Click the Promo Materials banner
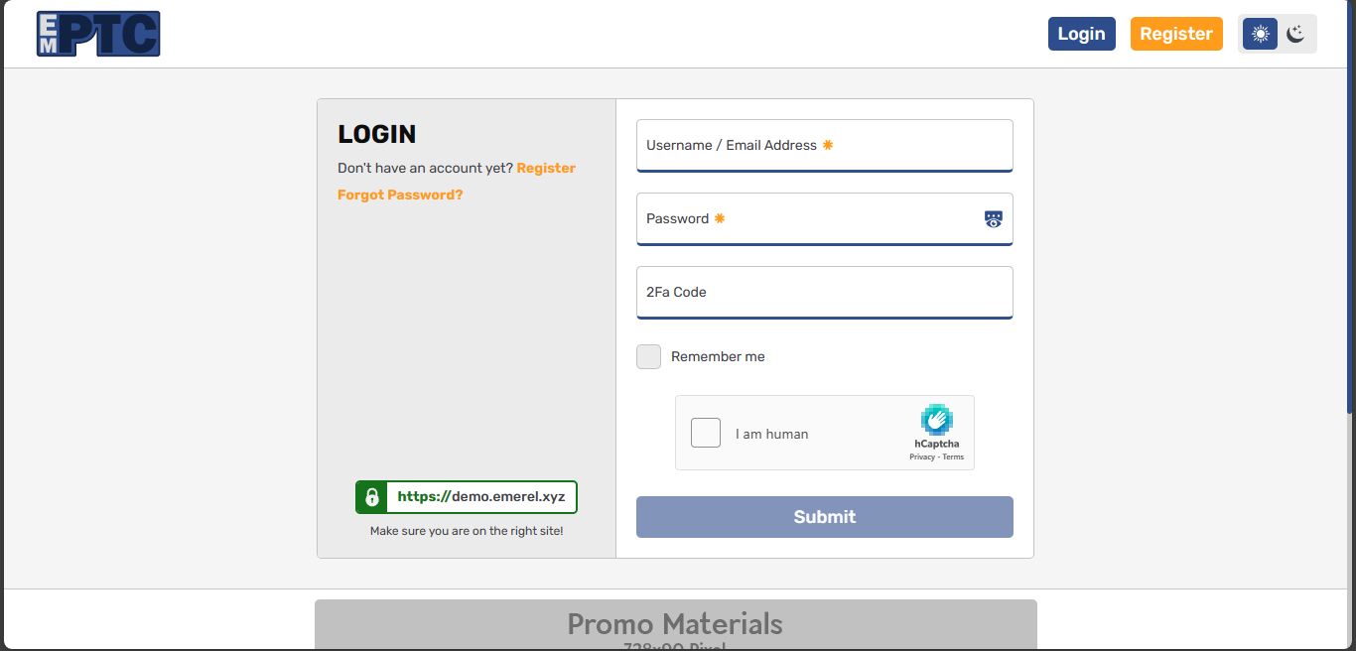Viewport: 1356px width, 651px height. tap(675, 625)
